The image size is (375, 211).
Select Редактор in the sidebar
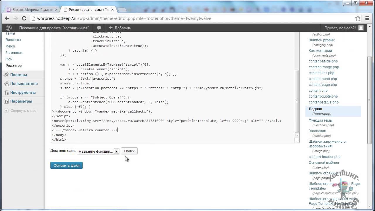pos(13,66)
